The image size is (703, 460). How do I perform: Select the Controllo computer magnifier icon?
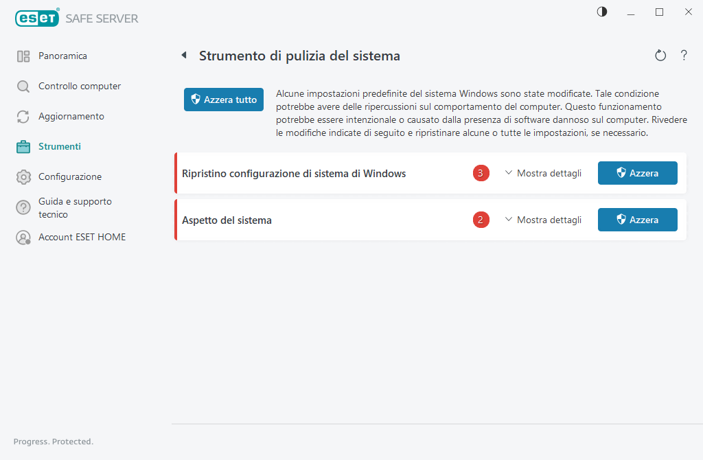point(23,86)
